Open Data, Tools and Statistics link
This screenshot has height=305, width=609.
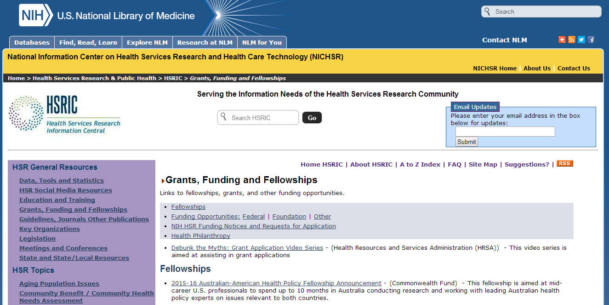pyautogui.click(x=62, y=180)
